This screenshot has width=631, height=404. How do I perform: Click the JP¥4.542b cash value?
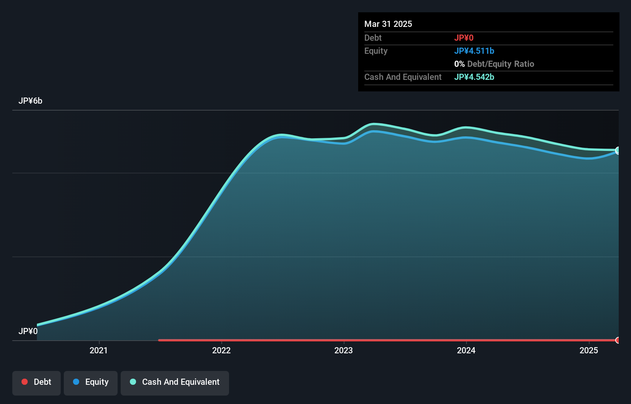474,77
